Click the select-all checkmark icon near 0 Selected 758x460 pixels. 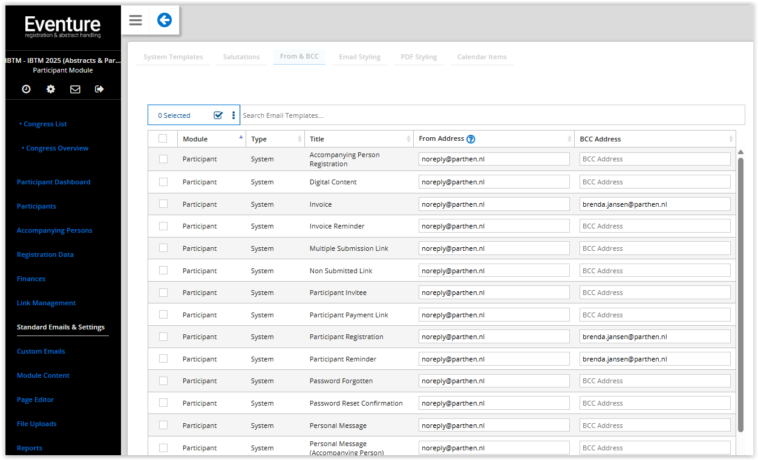(x=218, y=115)
